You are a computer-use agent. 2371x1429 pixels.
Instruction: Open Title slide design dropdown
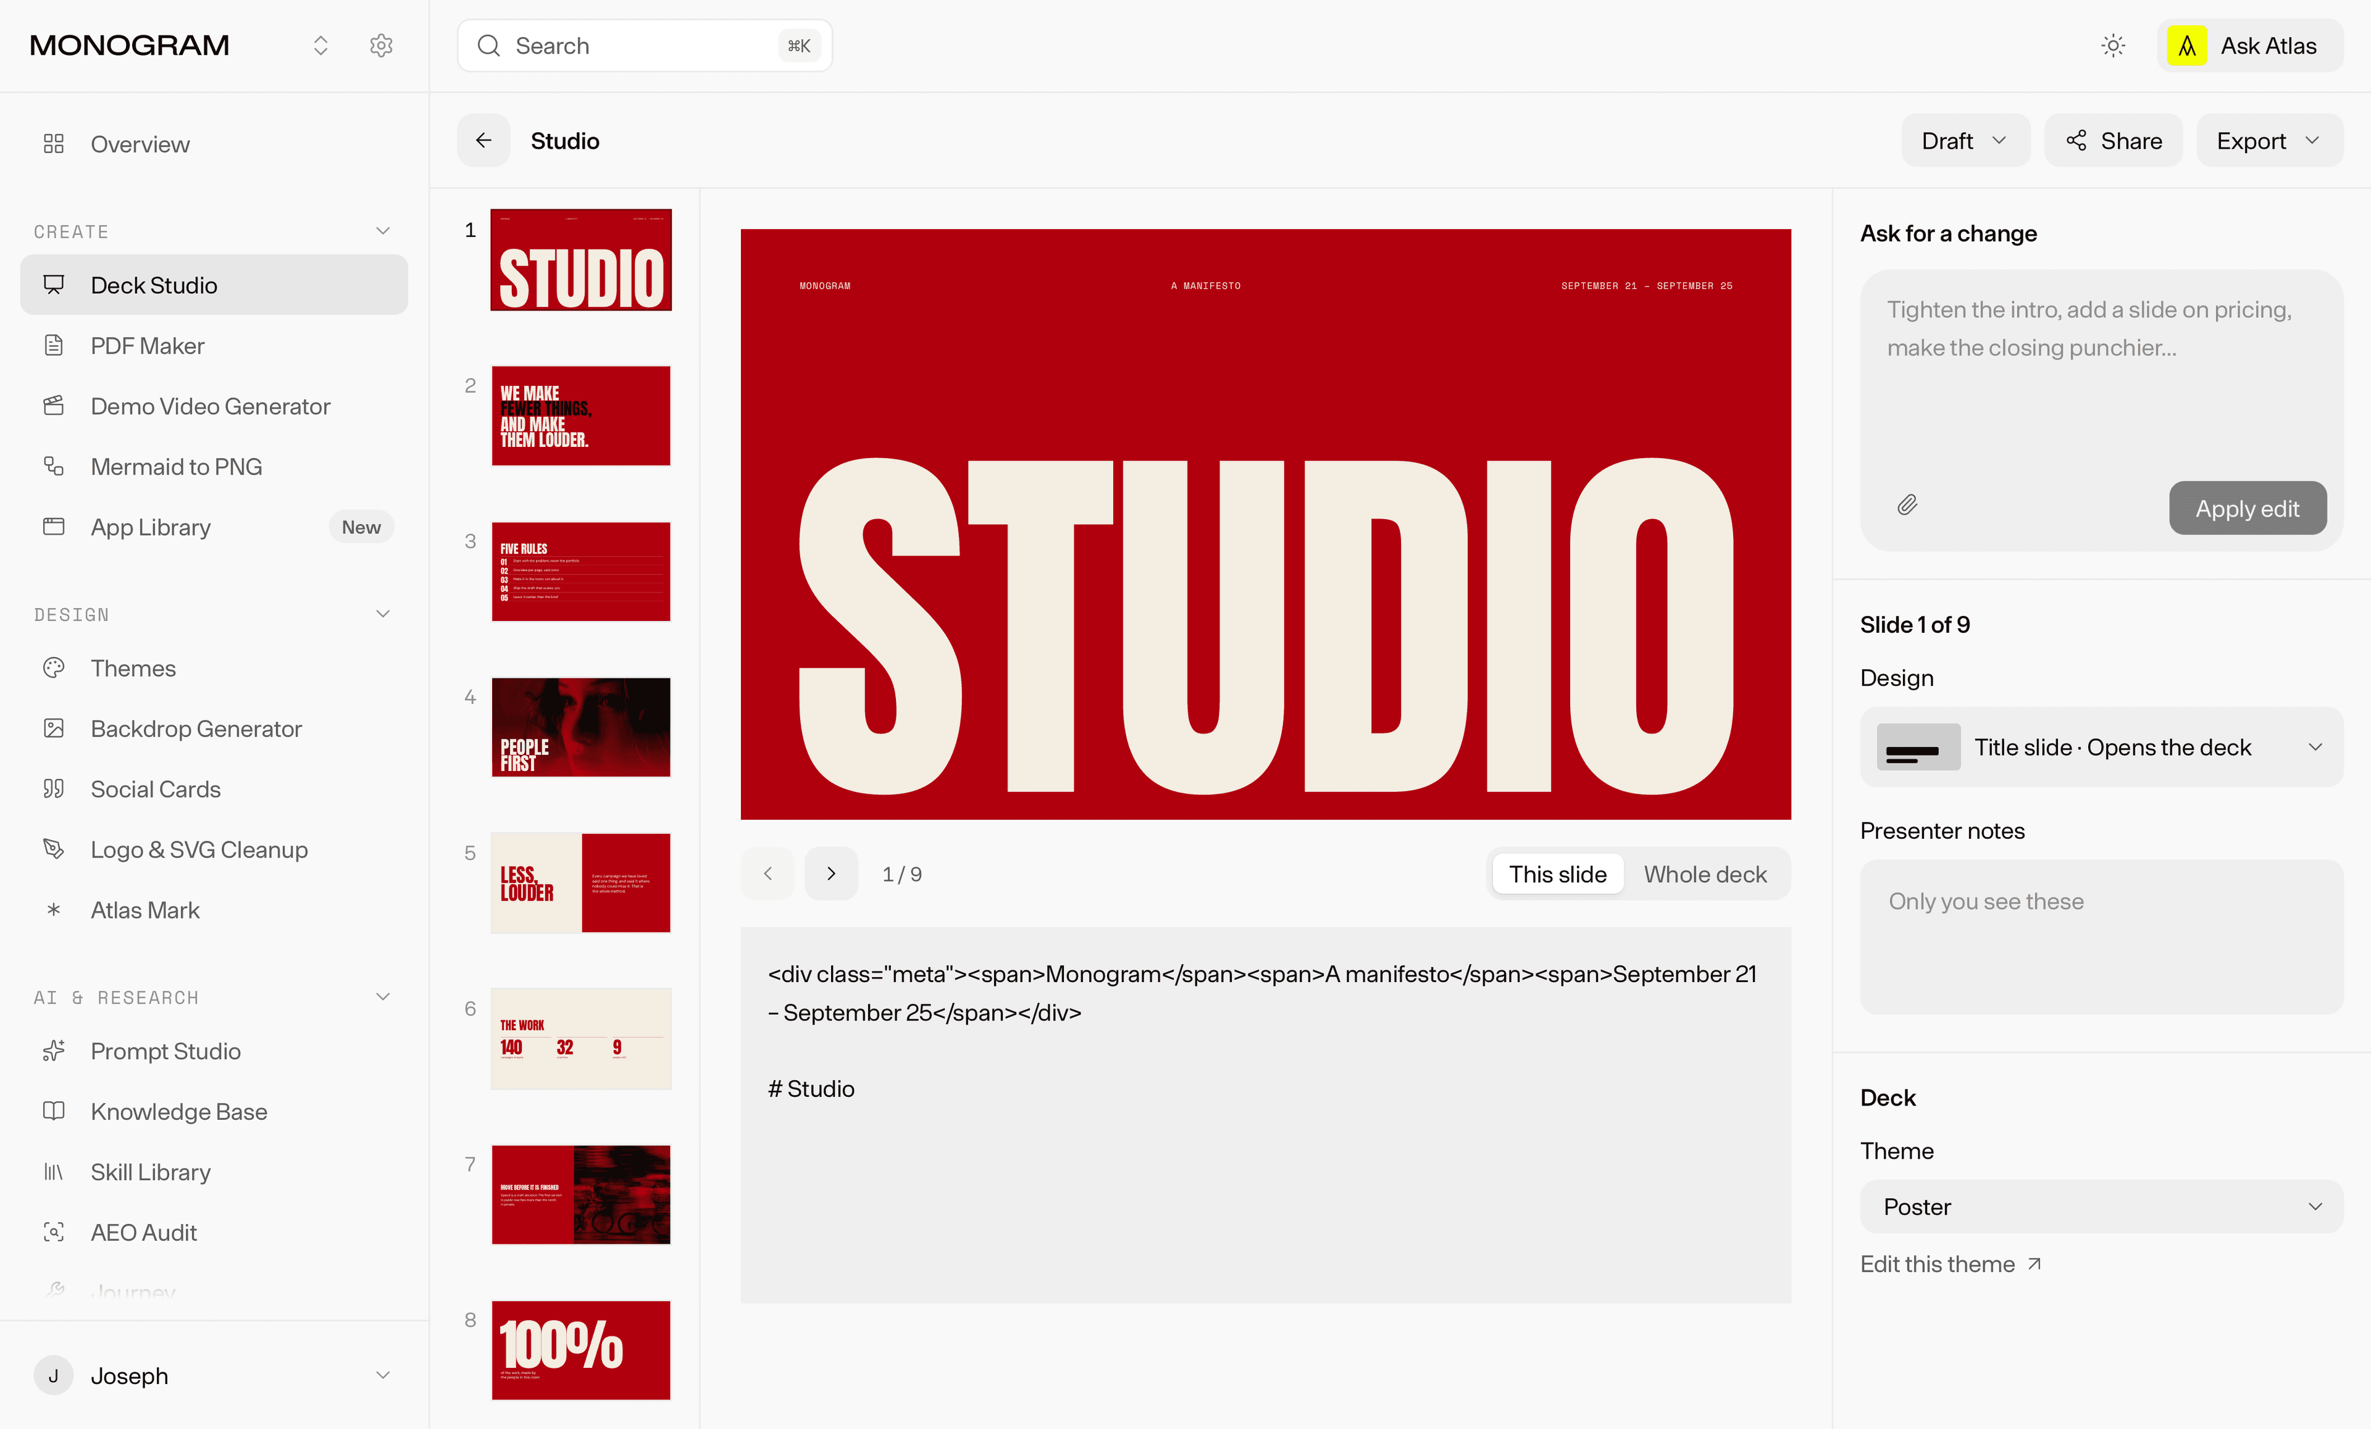(2101, 747)
